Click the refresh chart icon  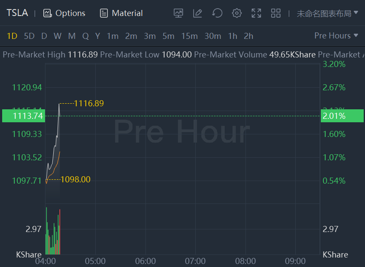coord(217,13)
